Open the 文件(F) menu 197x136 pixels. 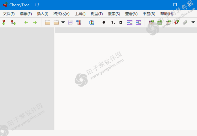pyautogui.click(x=9, y=14)
